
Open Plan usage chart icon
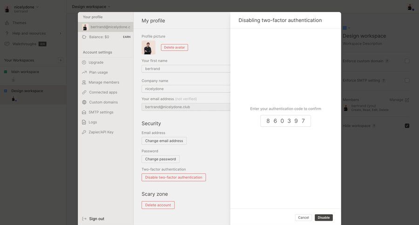pos(84,73)
